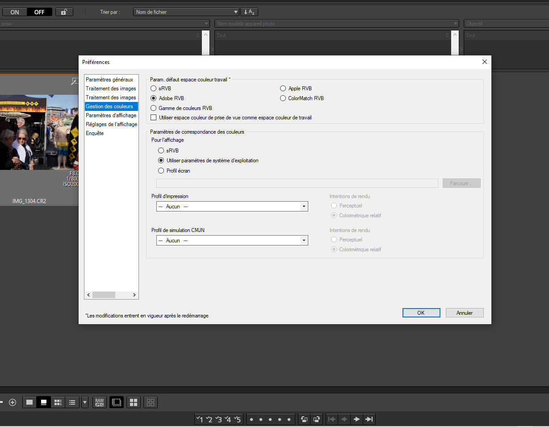Select Gamme de couleurs RVB option
This screenshot has height=427, width=549.
154,108
